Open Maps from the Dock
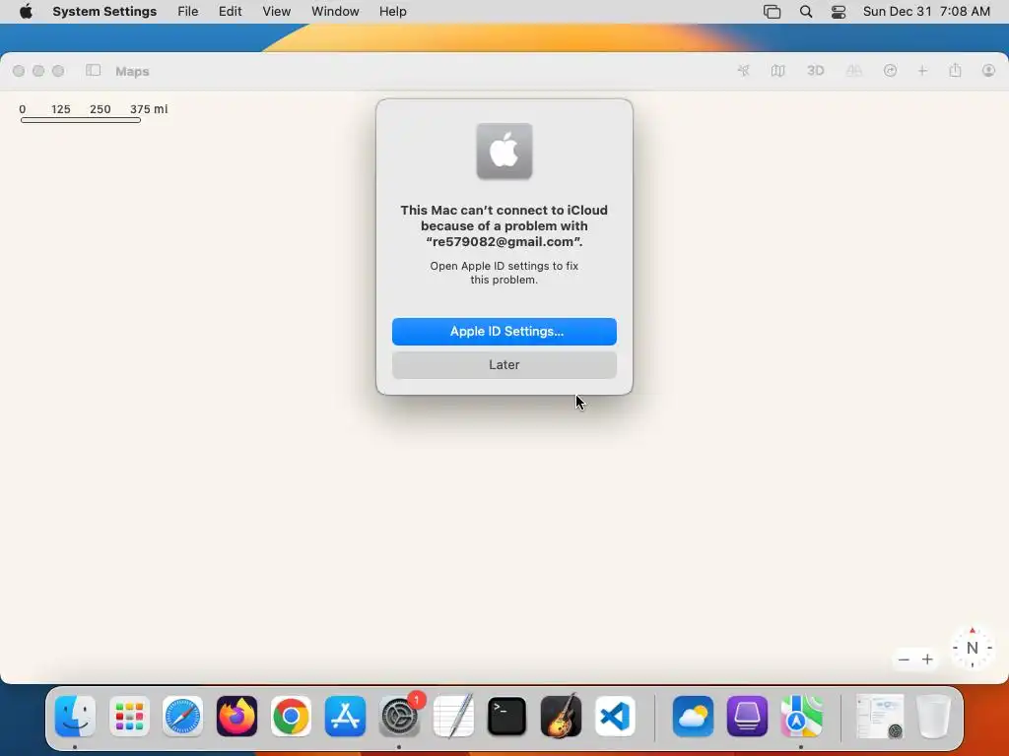 [801, 717]
